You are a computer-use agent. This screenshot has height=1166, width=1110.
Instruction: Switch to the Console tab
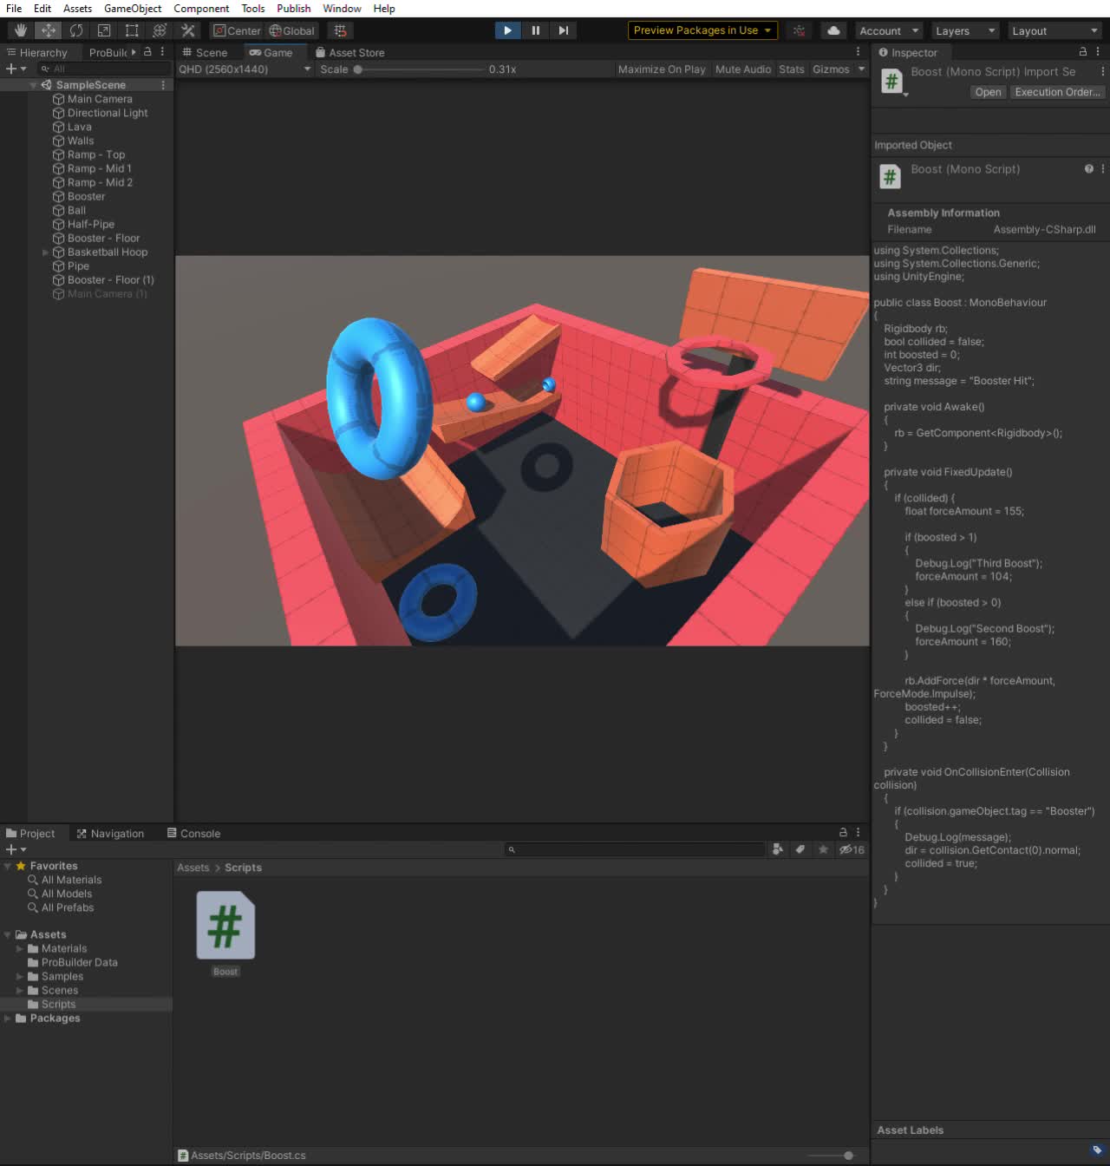(193, 834)
